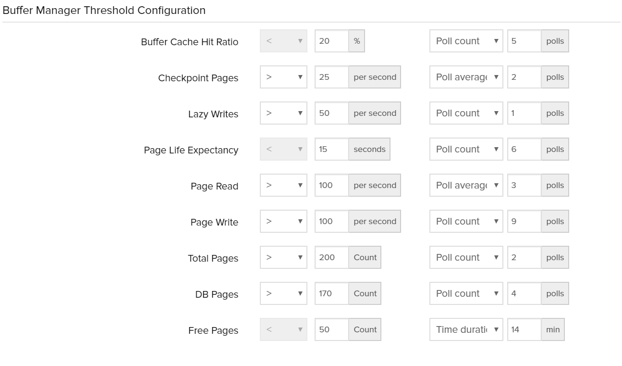Open the DB Pages comparison operator dropdown
The image size is (622, 366).
[283, 293]
